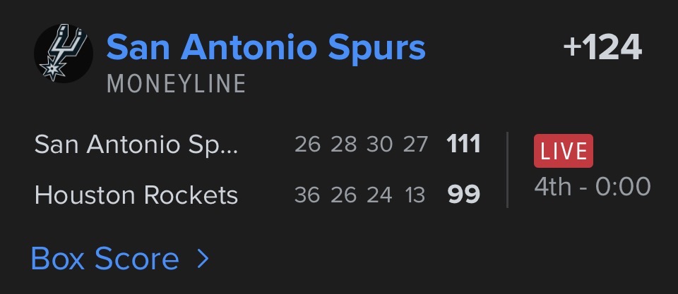Click Spurs first quarter score 26
The height and width of the screenshot is (294, 678).
click(307, 145)
